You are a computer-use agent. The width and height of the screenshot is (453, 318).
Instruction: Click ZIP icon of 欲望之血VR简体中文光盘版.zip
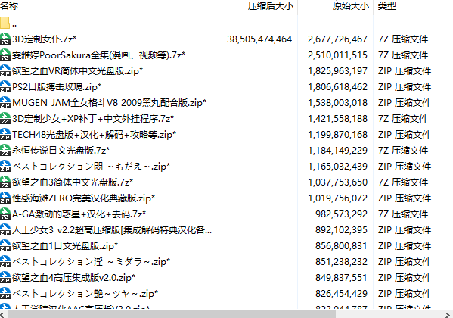click(5, 70)
